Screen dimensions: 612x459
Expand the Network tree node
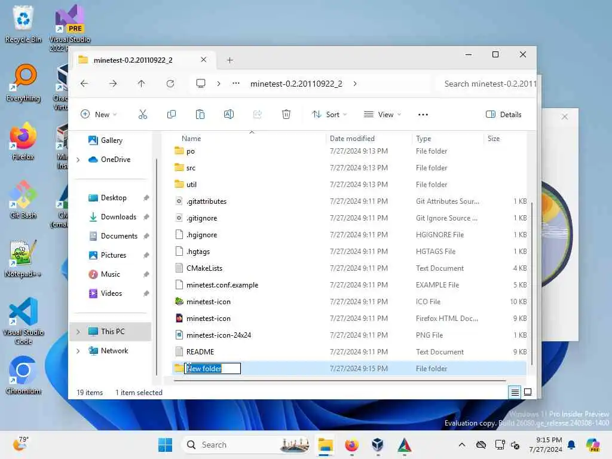pos(78,351)
